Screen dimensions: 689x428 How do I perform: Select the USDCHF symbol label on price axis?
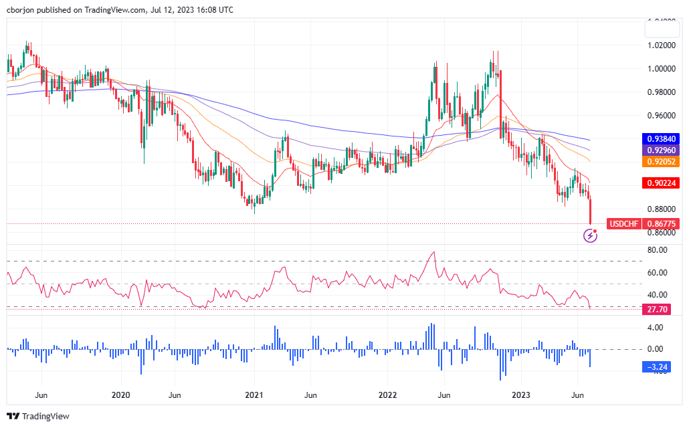pyautogui.click(x=623, y=224)
